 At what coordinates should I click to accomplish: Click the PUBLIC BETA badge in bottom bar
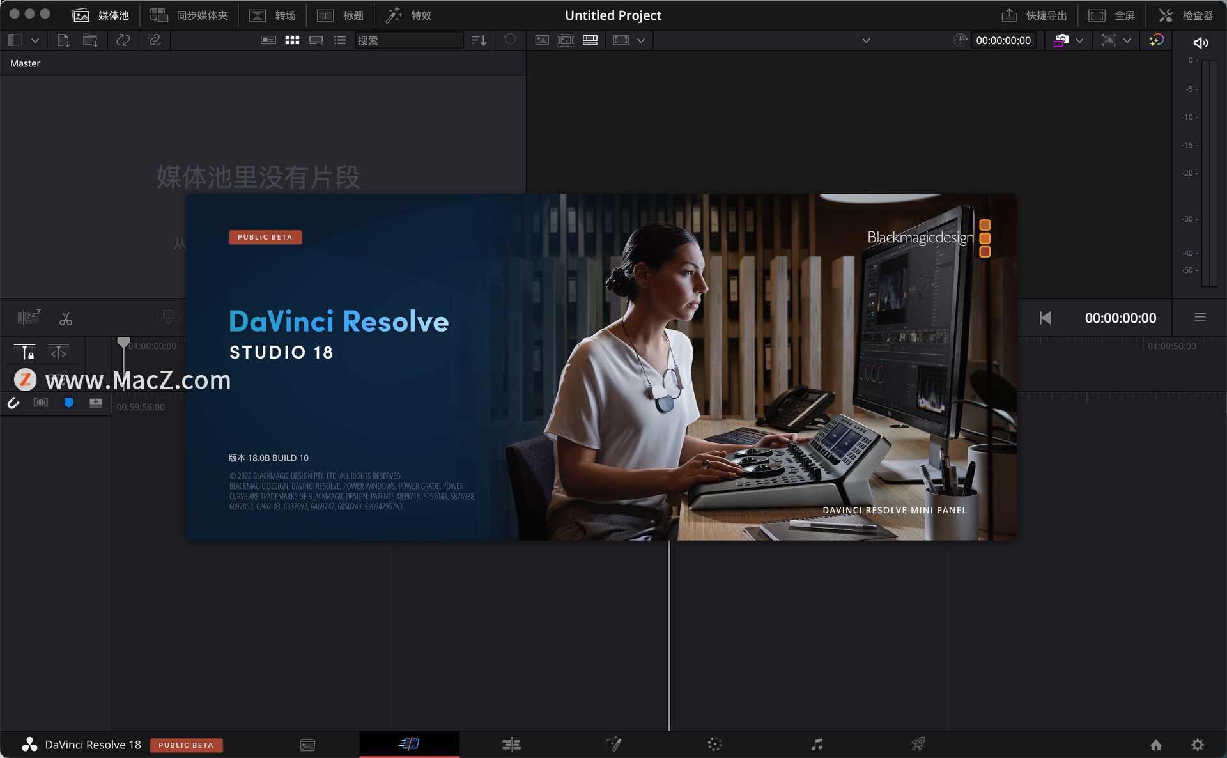tap(186, 745)
